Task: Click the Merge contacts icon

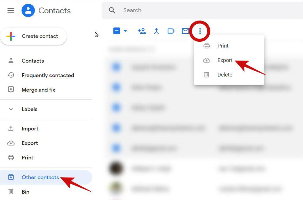Action: 156,31
